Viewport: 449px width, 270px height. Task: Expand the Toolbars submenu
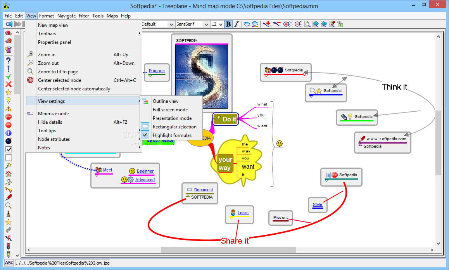84,33
